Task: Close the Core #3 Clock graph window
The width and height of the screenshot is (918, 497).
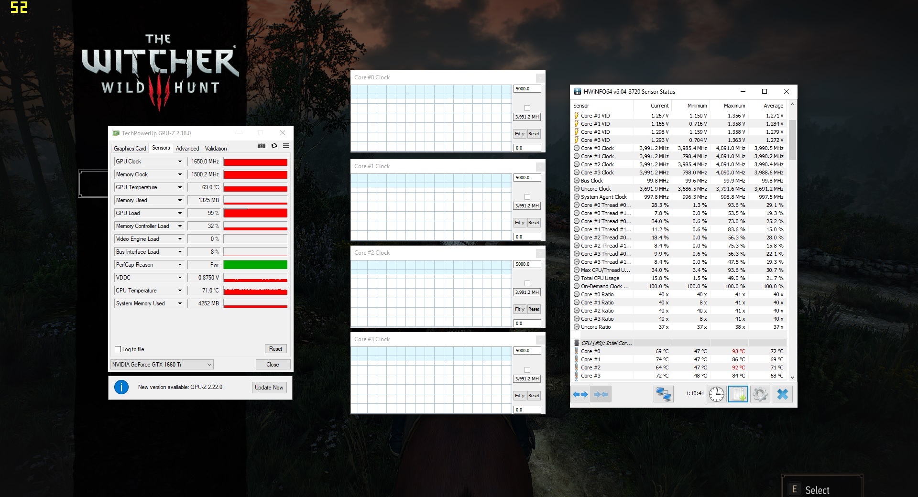Action: coord(540,339)
